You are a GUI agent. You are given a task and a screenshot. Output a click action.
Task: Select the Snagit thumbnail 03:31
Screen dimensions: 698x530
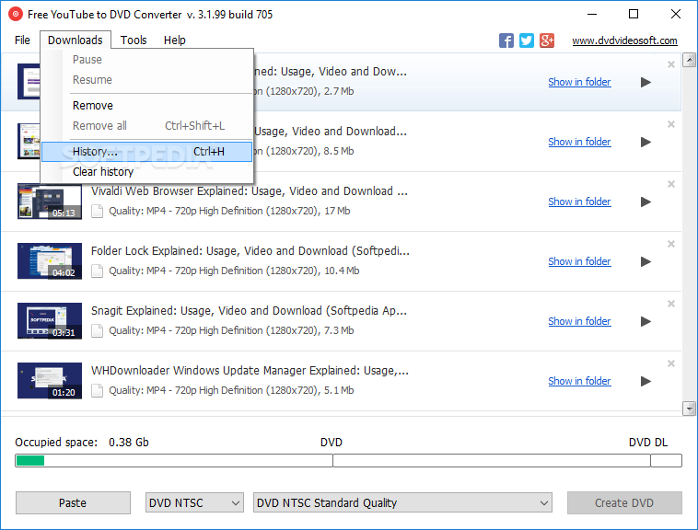coord(50,321)
